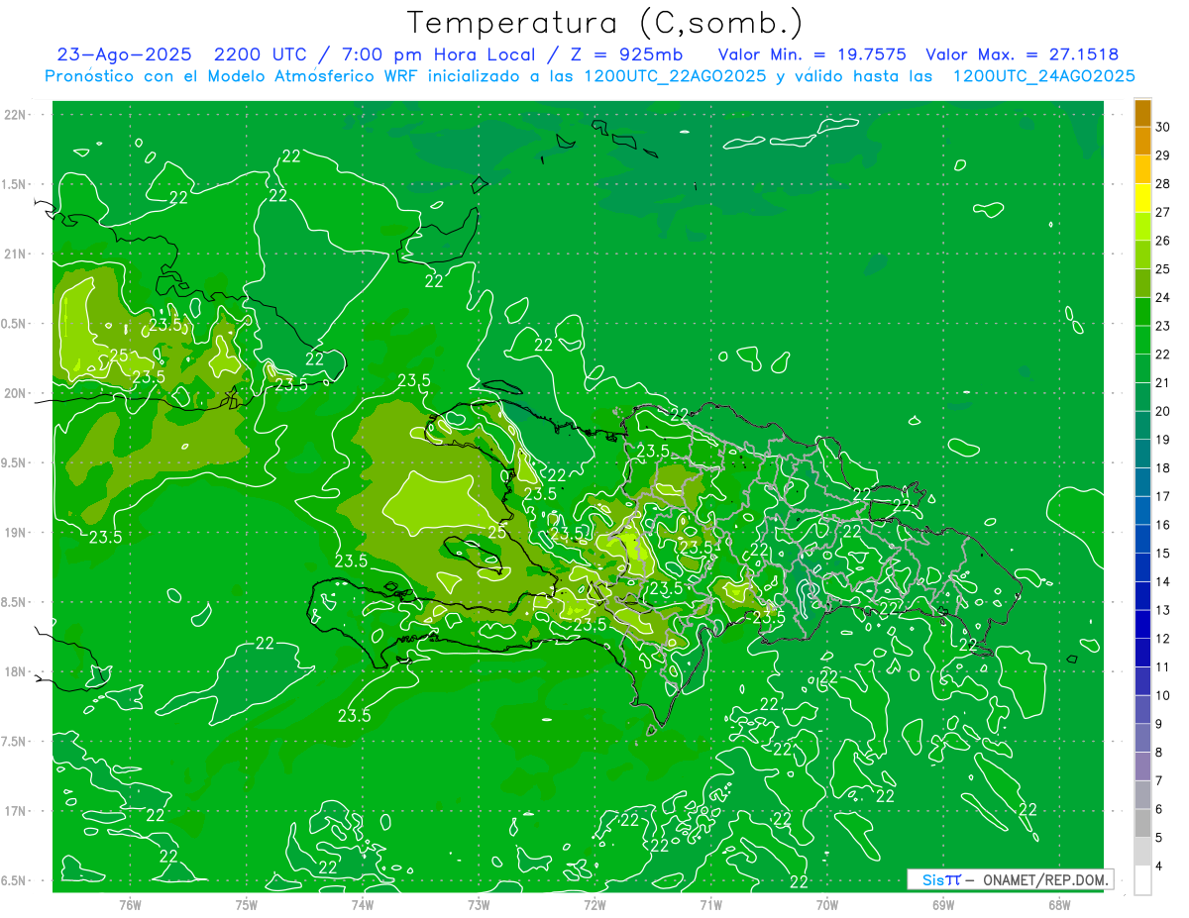Click the colorbar value label "24"

[x=1163, y=297]
